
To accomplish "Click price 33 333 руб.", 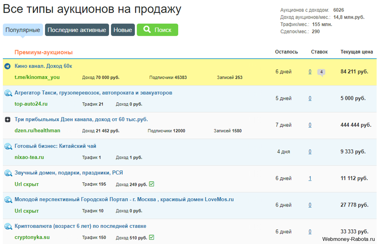I will coord(354,232).
